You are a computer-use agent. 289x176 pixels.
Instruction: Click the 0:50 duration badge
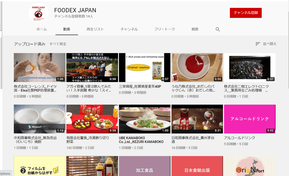coord(218,79)
